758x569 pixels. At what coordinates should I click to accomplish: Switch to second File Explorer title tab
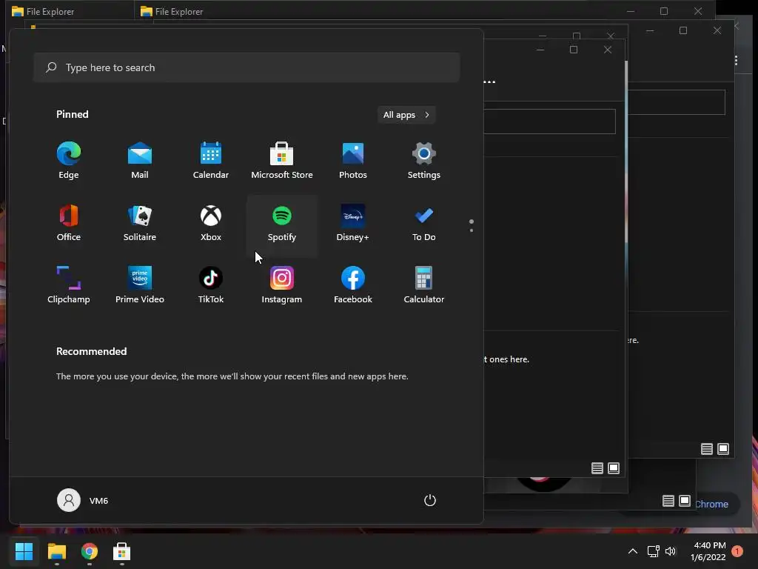pos(172,11)
